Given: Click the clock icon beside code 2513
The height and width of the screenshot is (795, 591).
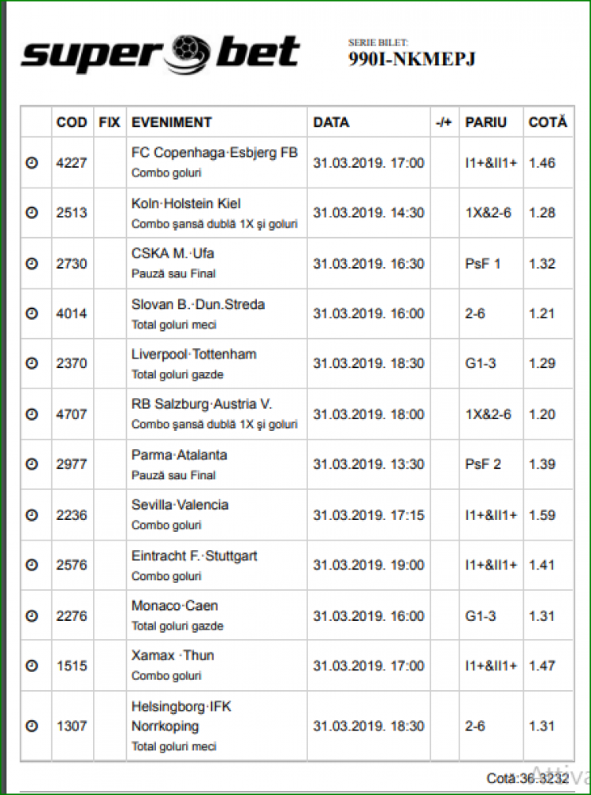Looking at the screenshot, I should (32, 213).
